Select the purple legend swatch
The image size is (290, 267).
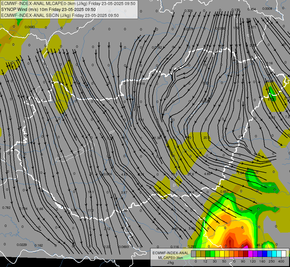pyautogui.click(x=255, y=254)
